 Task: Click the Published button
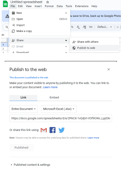coord(21,148)
